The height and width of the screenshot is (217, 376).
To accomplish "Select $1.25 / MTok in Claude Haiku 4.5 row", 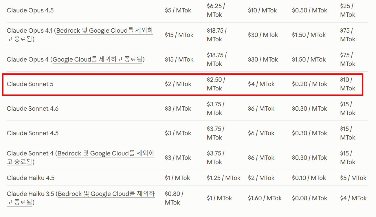I will [224, 178].
